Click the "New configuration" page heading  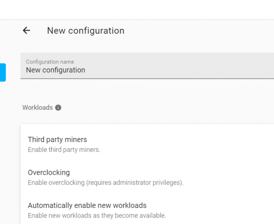coord(85,31)
